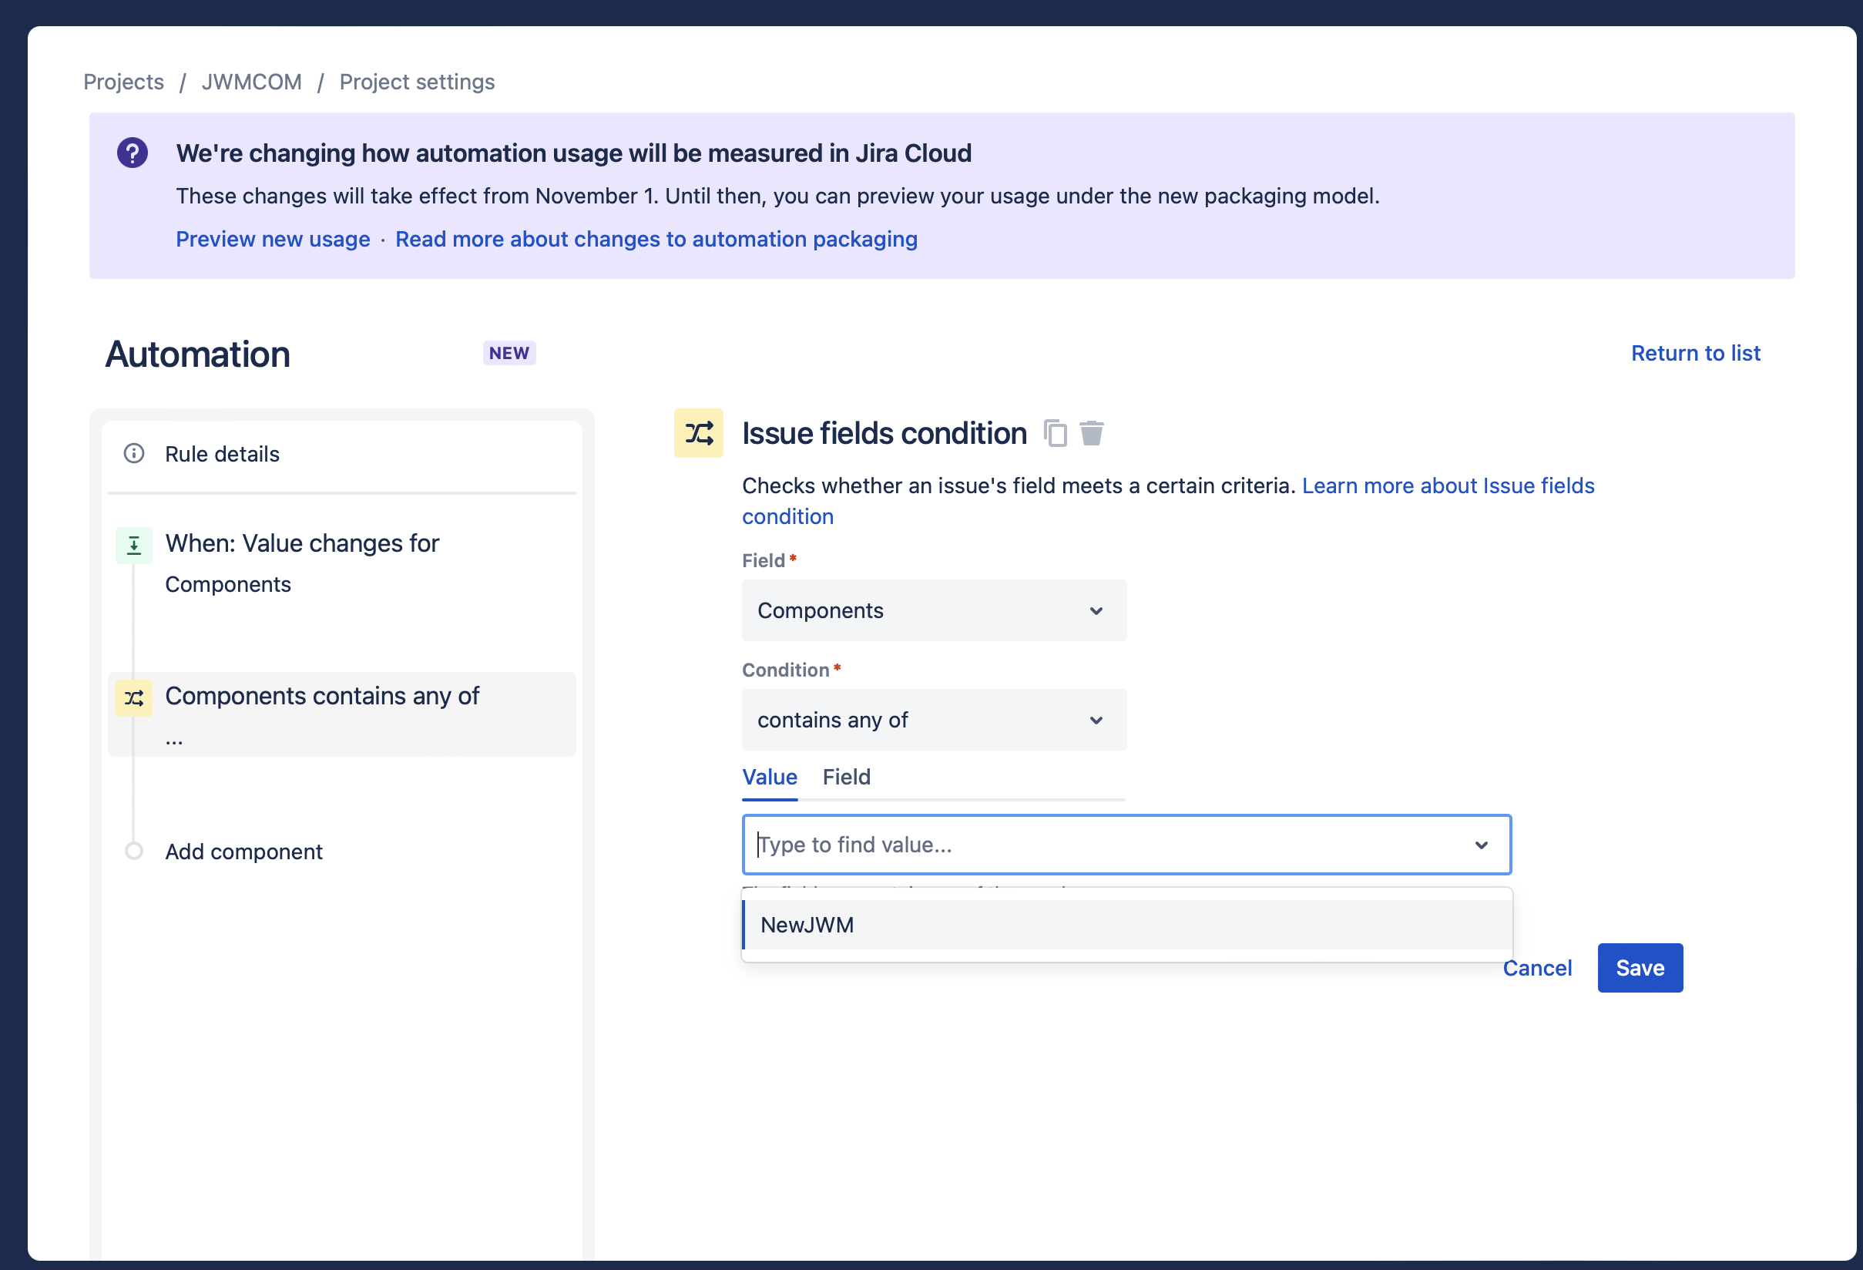Click the green trigger icon for Value changes

click(134, 545)
